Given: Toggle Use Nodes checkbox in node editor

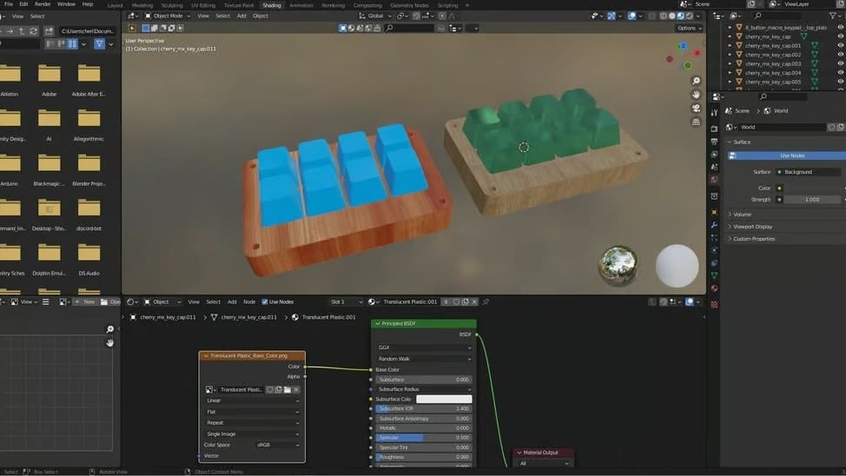Looking at the screenshot, I should pos(265,302).
